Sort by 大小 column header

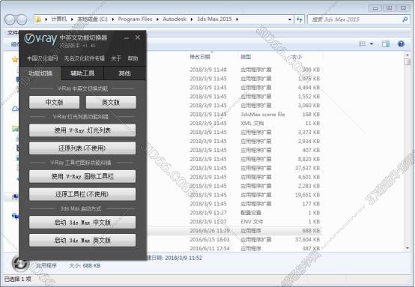pos(297,57)
